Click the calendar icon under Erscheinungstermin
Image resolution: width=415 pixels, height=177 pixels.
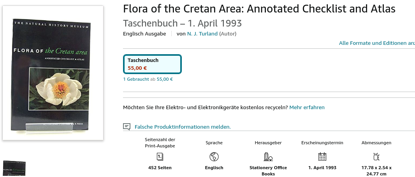point(322,157)
